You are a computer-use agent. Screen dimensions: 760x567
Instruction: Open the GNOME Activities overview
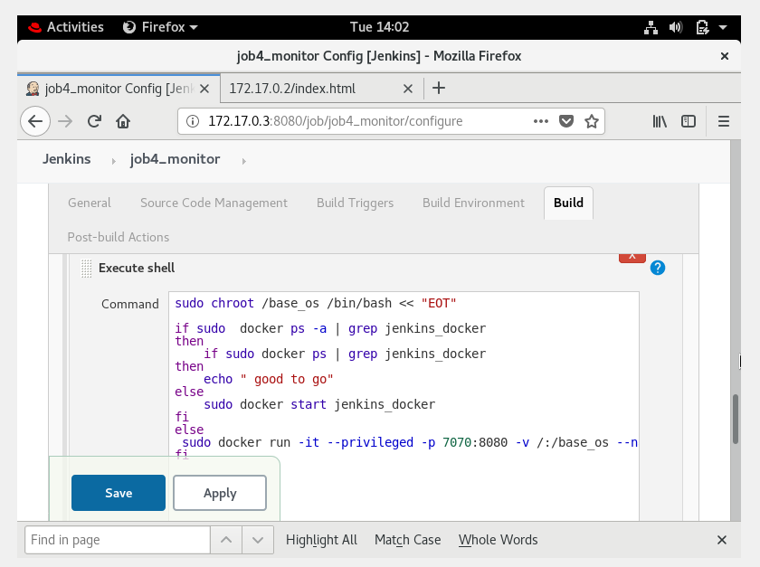pos(66,27)
